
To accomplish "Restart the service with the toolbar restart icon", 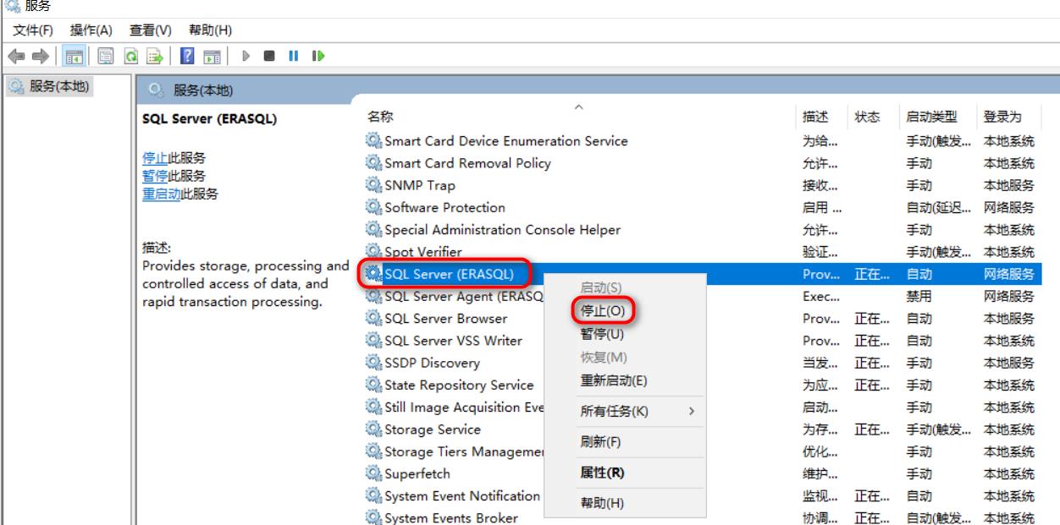I will pyautogui.click(x=318, y=57).
